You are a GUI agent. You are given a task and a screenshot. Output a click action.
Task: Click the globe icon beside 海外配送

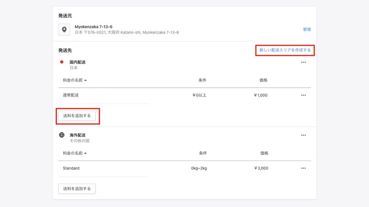point(62,135)
